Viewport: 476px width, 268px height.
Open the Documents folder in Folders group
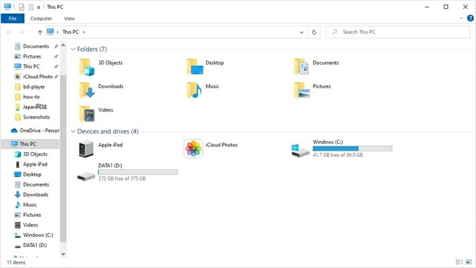click(302, 67)
